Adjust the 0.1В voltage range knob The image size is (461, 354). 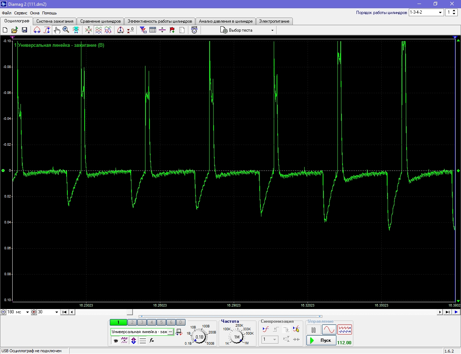click(x=200, y=337)
